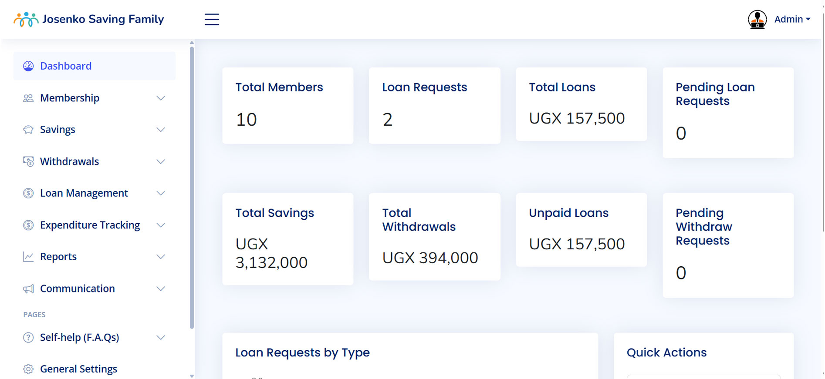The height and width of the screenshot is (379, 825).
Task: Click the Josenko Saving Family logo link
Action: point(89,20)
